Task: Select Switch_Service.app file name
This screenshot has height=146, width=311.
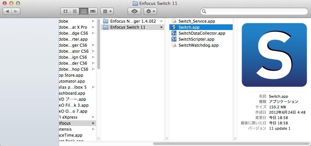Action: click(x=197, y=21)
